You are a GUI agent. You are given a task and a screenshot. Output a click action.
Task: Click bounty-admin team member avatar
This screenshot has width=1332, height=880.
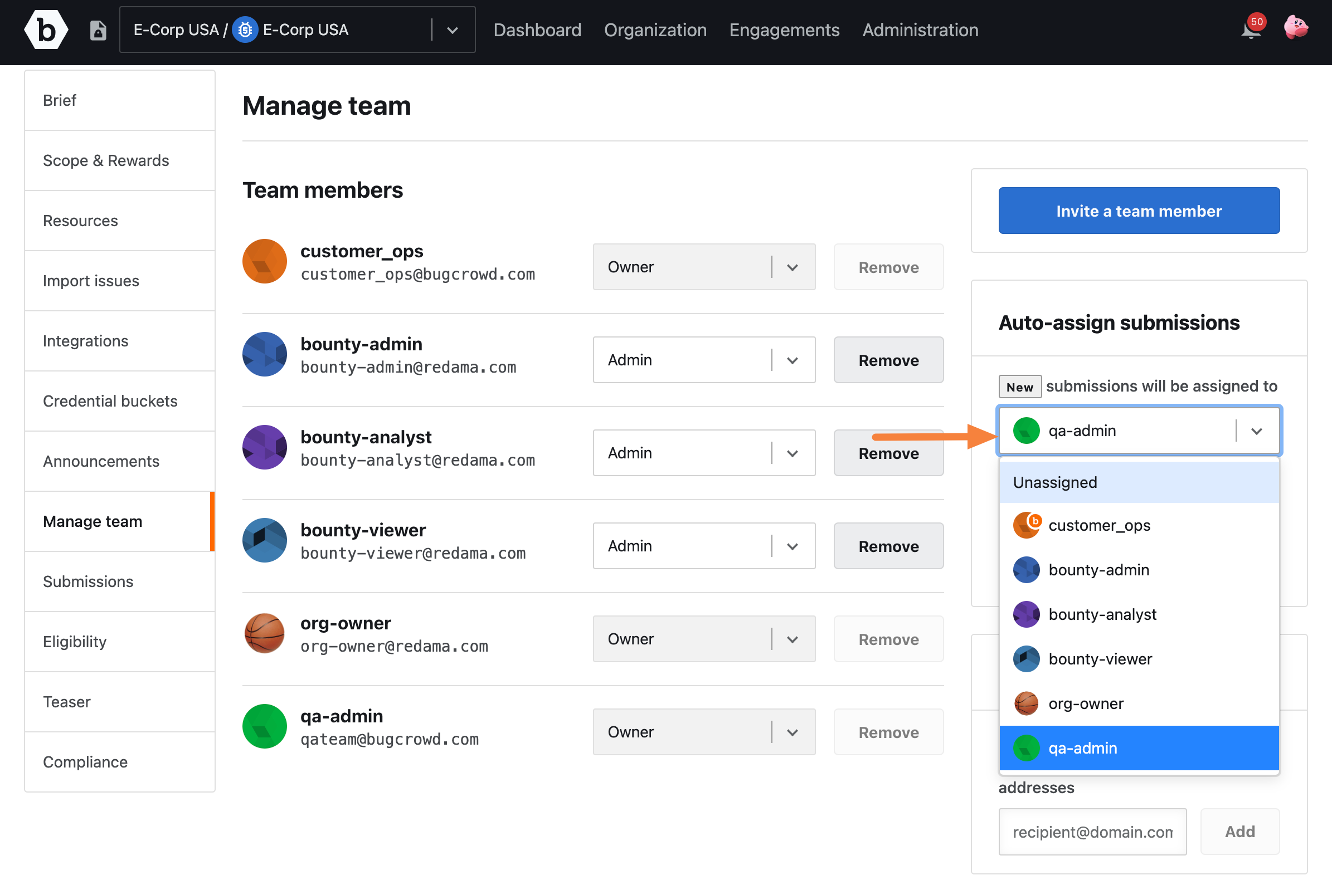pos(265,354)
